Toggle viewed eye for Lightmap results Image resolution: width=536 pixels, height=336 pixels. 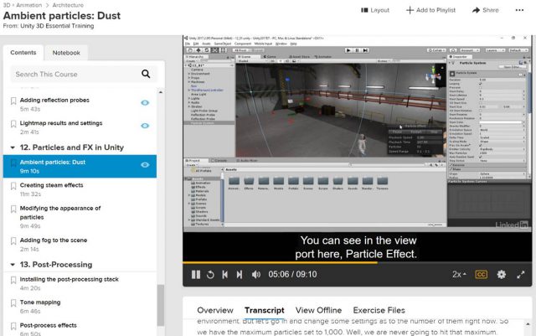tap(145, 126)
